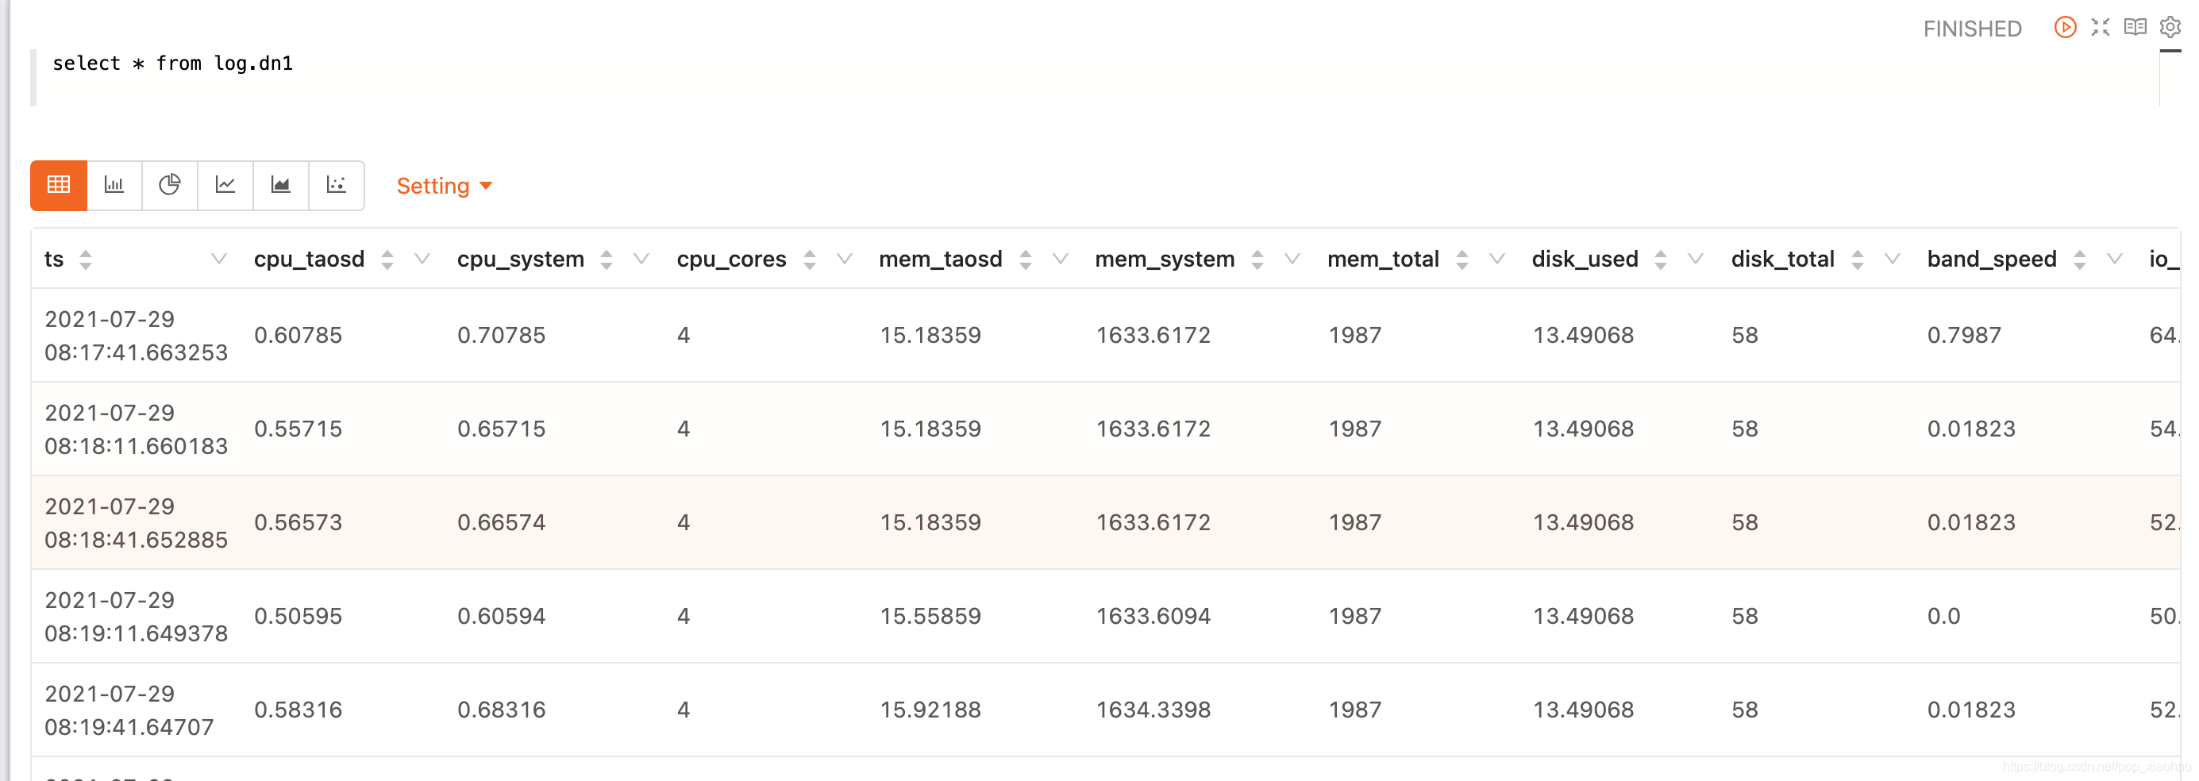Sort by the cpu_taosd column

[x=387, y=260]
